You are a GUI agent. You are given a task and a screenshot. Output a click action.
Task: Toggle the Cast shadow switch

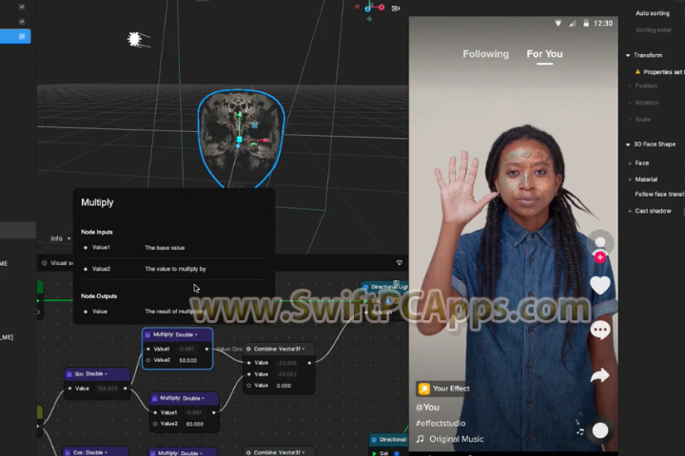pos(683,211)
